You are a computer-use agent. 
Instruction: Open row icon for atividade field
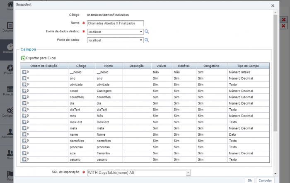tap(24, 85)
